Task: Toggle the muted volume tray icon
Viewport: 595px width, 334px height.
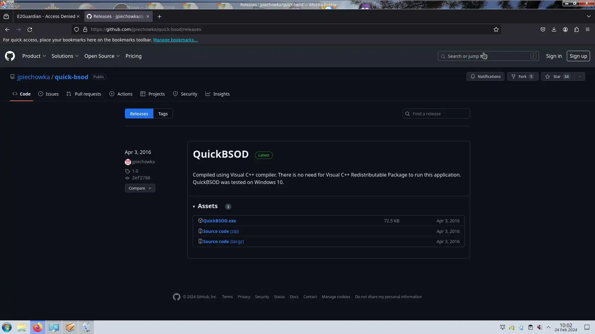Action: [x=540, y=327]
